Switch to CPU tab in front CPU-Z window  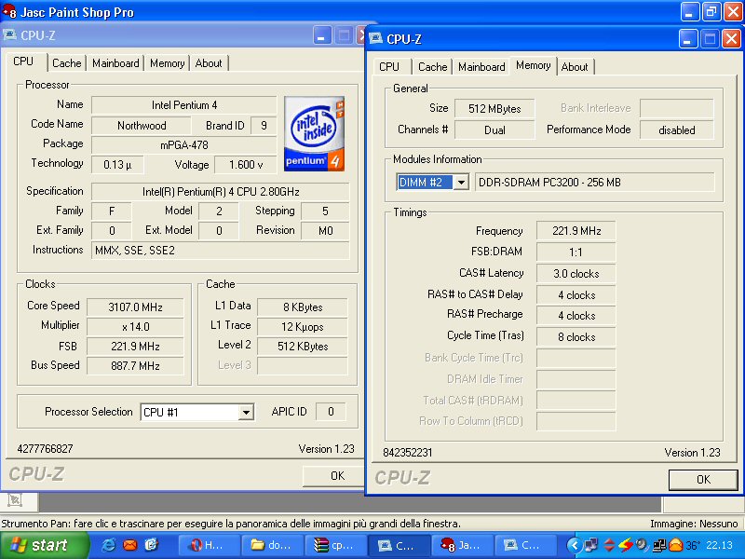point(389,67)
